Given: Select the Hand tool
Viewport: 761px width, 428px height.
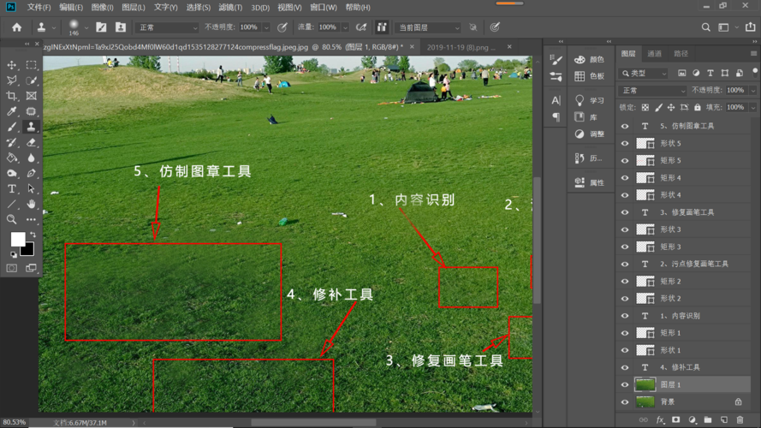Looking at the screenshot, I should [x=31, y=204].
